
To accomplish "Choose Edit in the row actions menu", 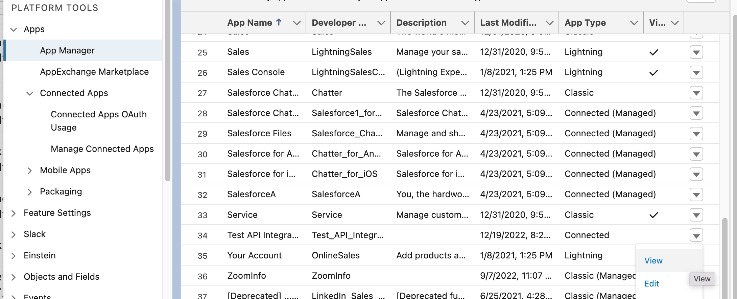I will pos(651,284).
